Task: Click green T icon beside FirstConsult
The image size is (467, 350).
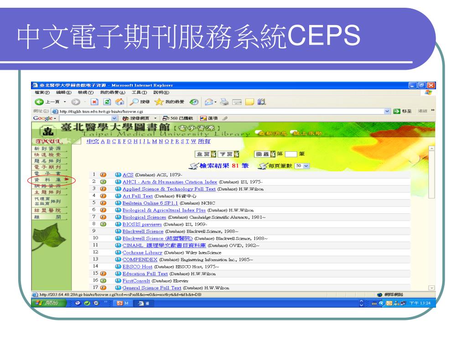Action: [x=103, y=281]
